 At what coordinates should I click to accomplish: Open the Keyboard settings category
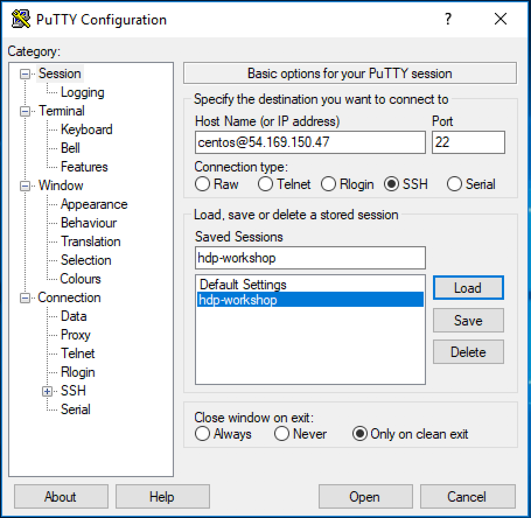click(86, 129)
